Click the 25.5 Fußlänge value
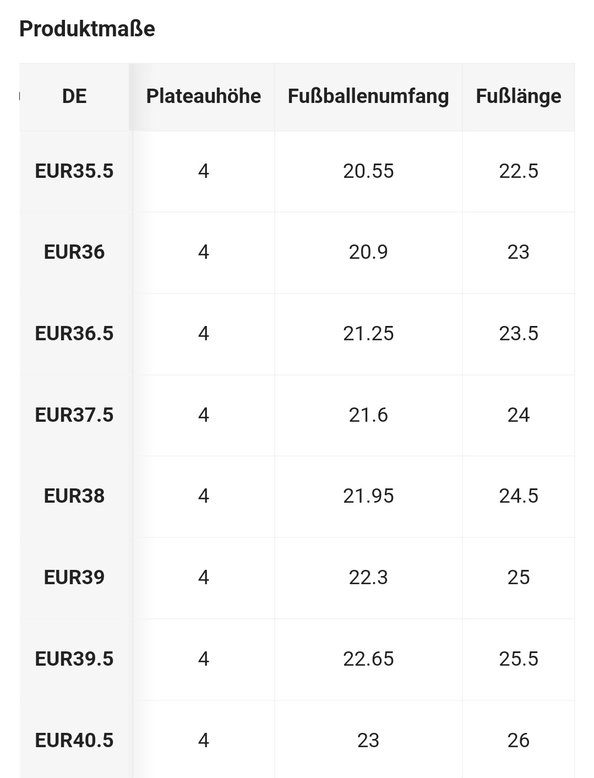The width and height of the screenshot is (594, 778). click(519, 659)
